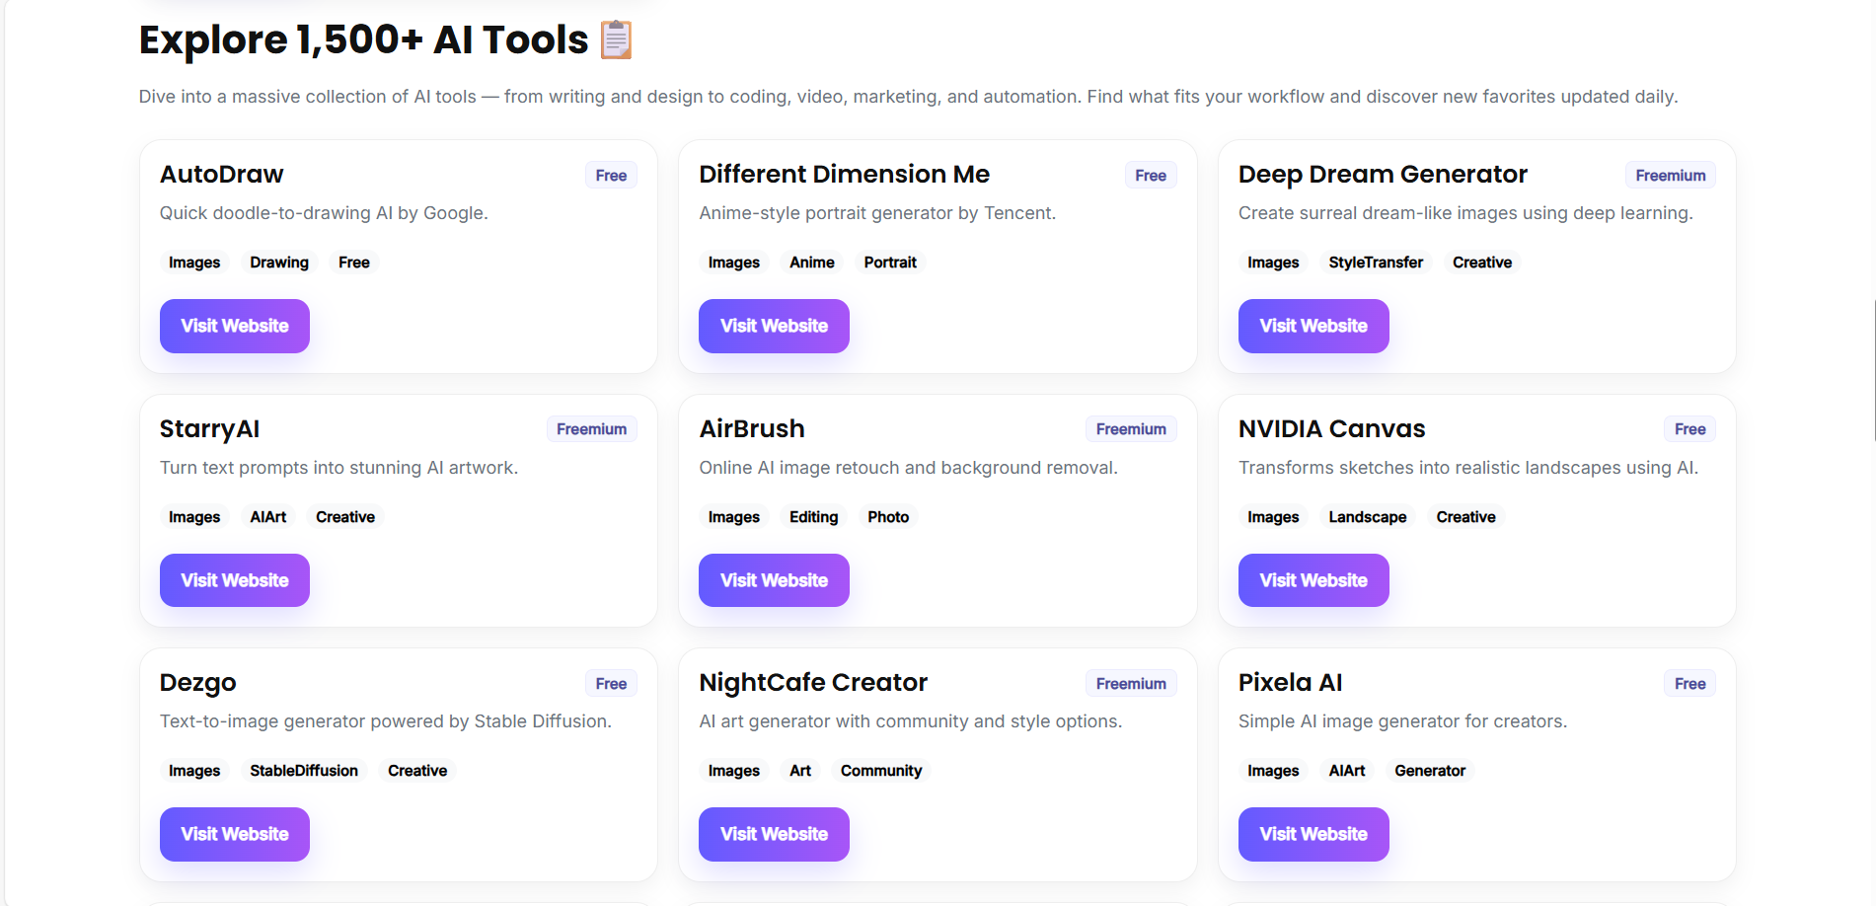
Task: Select the Generator tag on Pixela AI card
Action: tap(1429, 770)
